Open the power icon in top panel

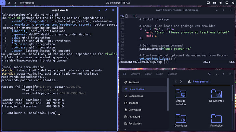point(233,3)
